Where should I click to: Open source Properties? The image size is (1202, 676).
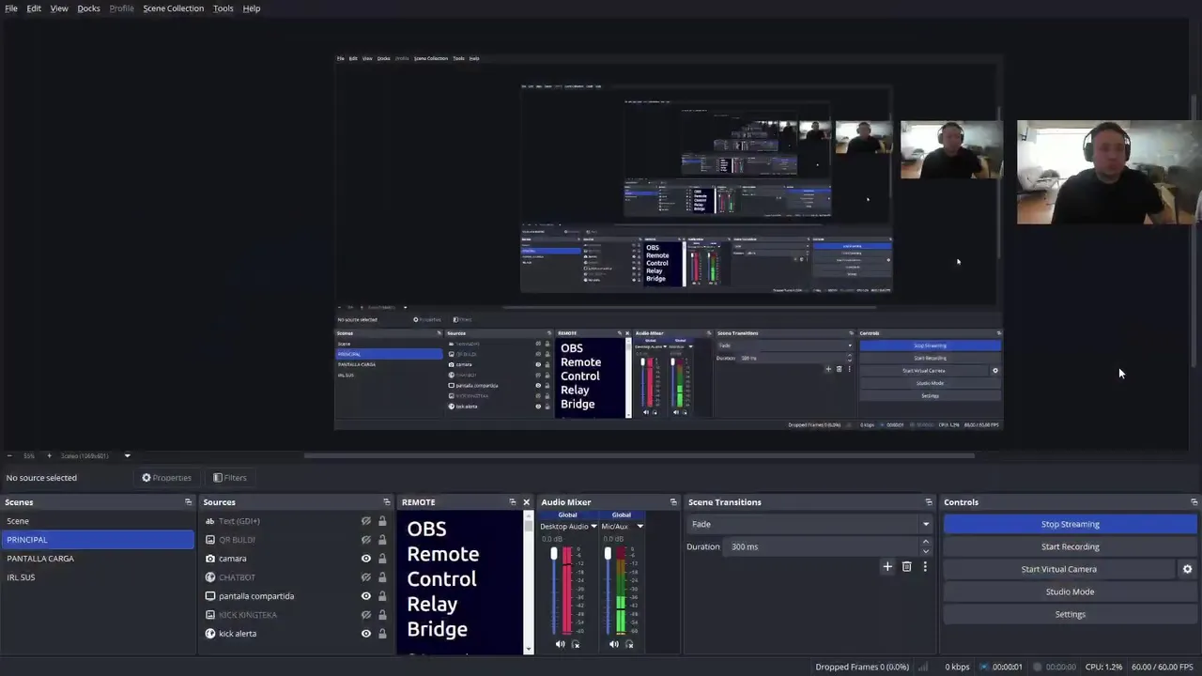[166, 478]
